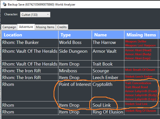Sort by the Name column header
The height and width of the screenshot is (119, 160).
[x=108, y=35]
